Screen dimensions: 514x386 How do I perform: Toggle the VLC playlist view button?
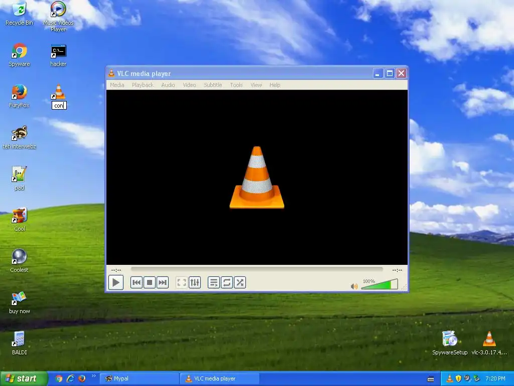coord(214,282)
